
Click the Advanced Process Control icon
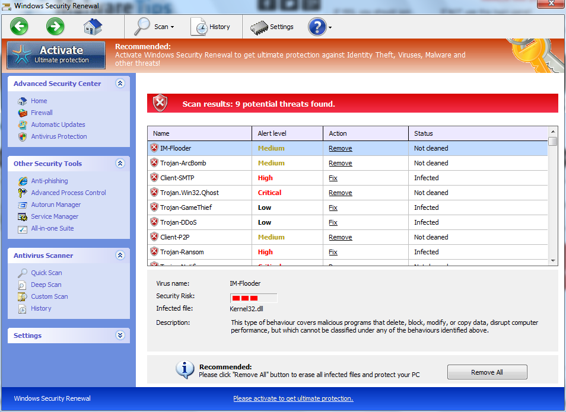coord(23,193)
